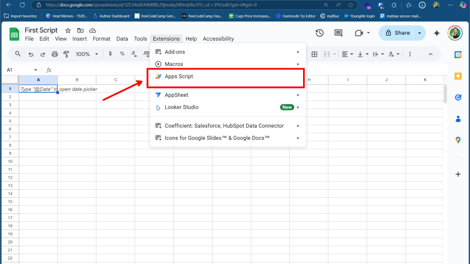The image size is (470, 264).
Task: Open Contacts side panel
Action: point(458,119)
